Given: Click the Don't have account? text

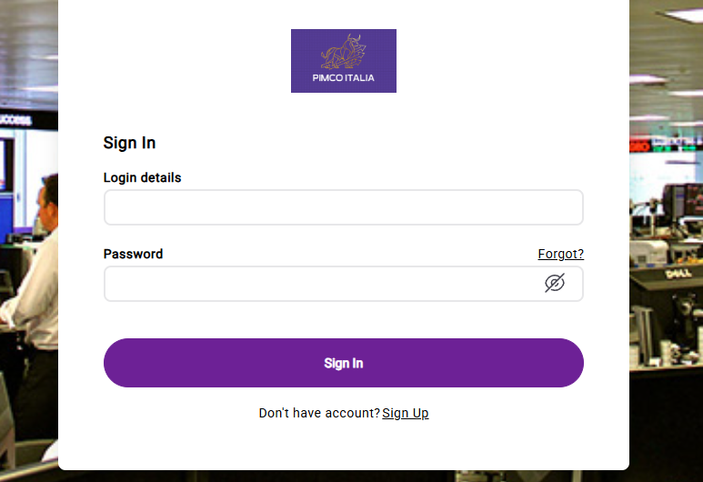Looking at the screenshot, I should 319,413.
